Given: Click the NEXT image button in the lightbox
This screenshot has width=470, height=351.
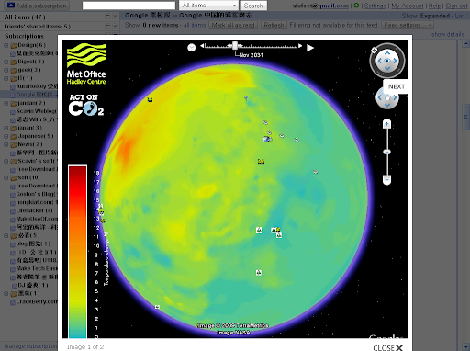Looking at the screenshot, I should (396, 86).
